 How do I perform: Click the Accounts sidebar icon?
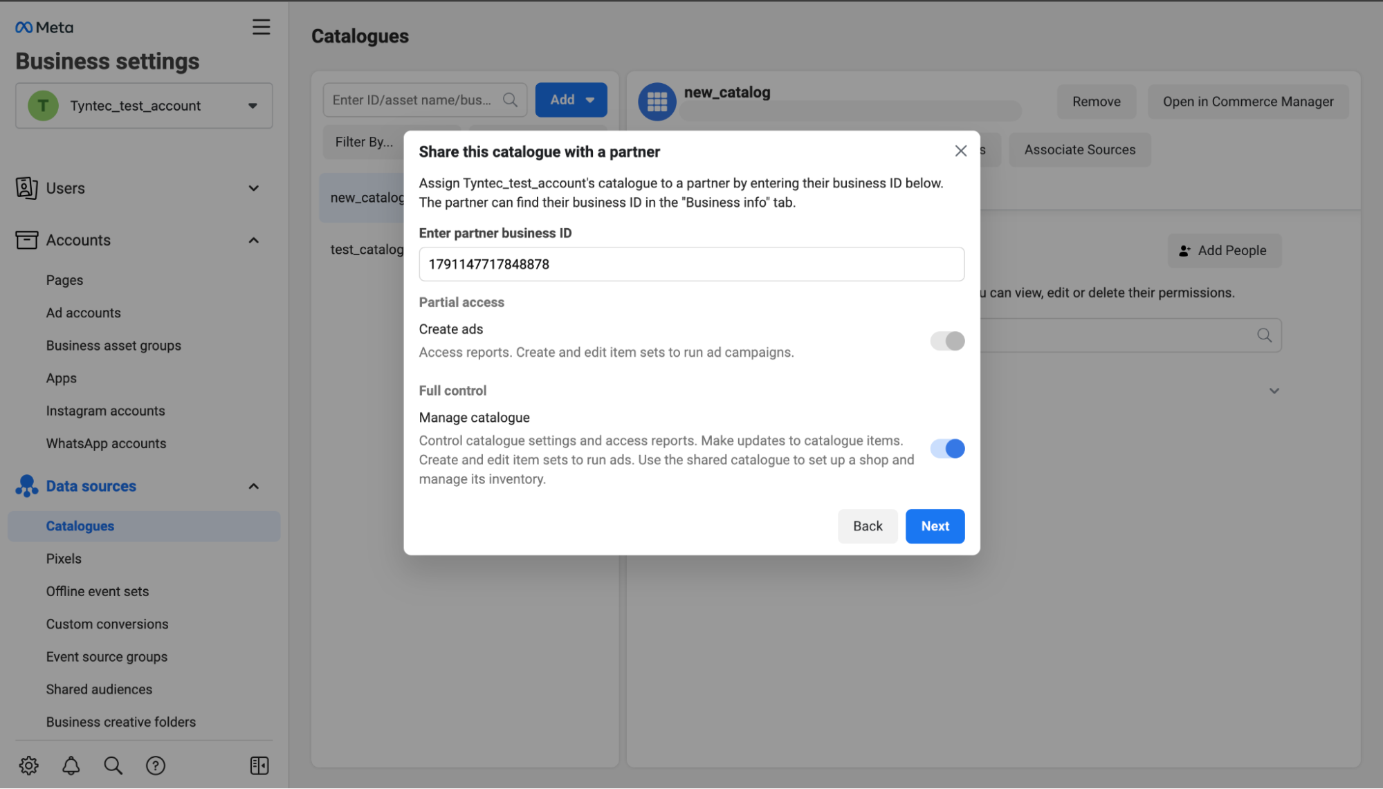point(26,240)
